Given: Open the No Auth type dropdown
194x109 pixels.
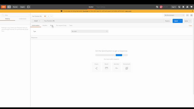Looking at the screenshot, I should [90, 31].
